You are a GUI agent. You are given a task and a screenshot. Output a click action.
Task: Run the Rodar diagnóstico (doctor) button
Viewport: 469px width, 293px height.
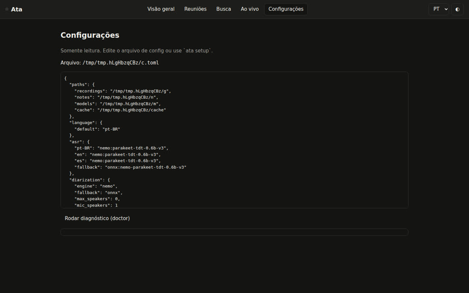coord(97,218)
